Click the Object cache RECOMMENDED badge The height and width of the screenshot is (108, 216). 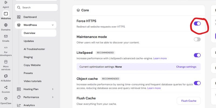pyautogui.click(x=110, y=79)
